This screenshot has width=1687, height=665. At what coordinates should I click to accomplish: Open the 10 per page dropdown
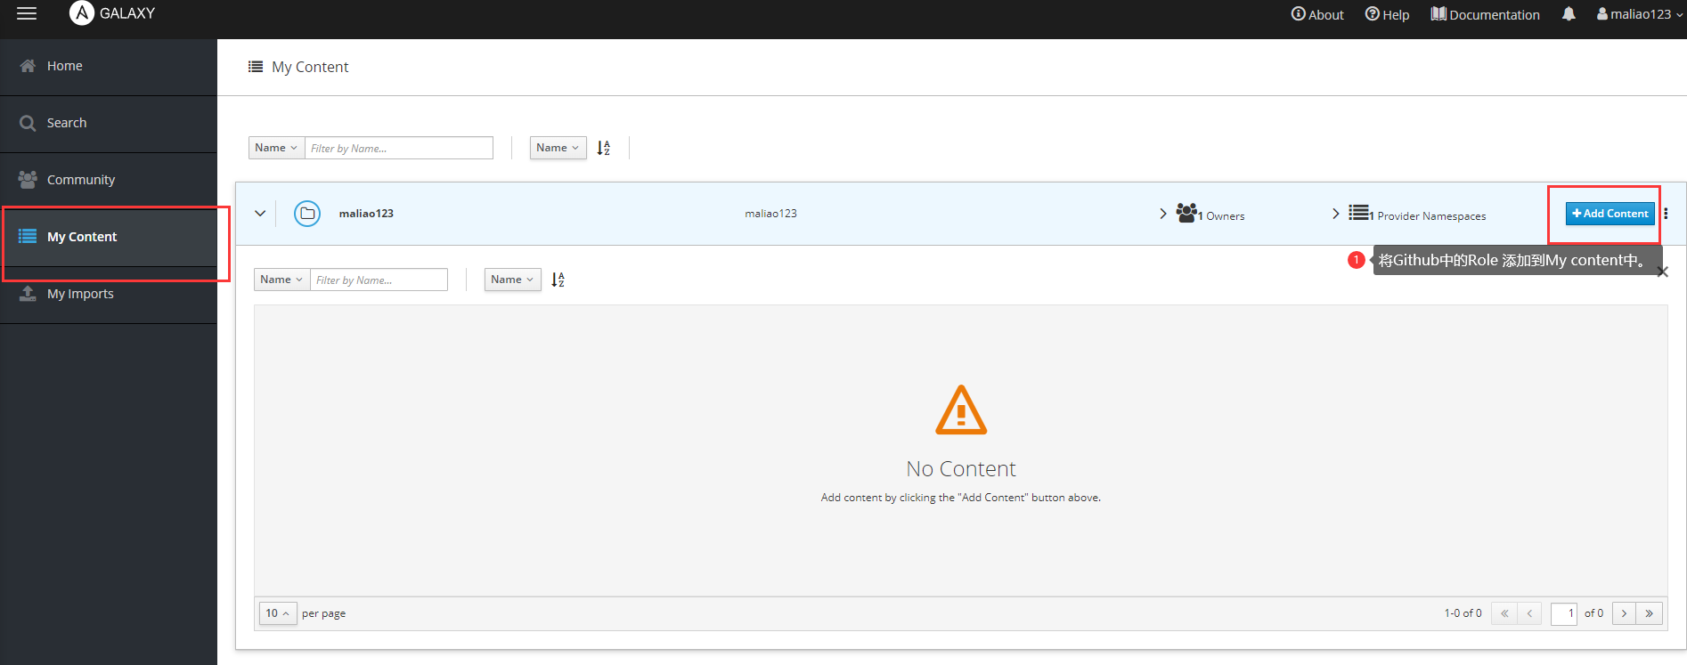coord(278,613)
